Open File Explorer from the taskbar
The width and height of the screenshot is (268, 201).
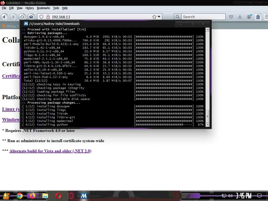click(45, 196)
